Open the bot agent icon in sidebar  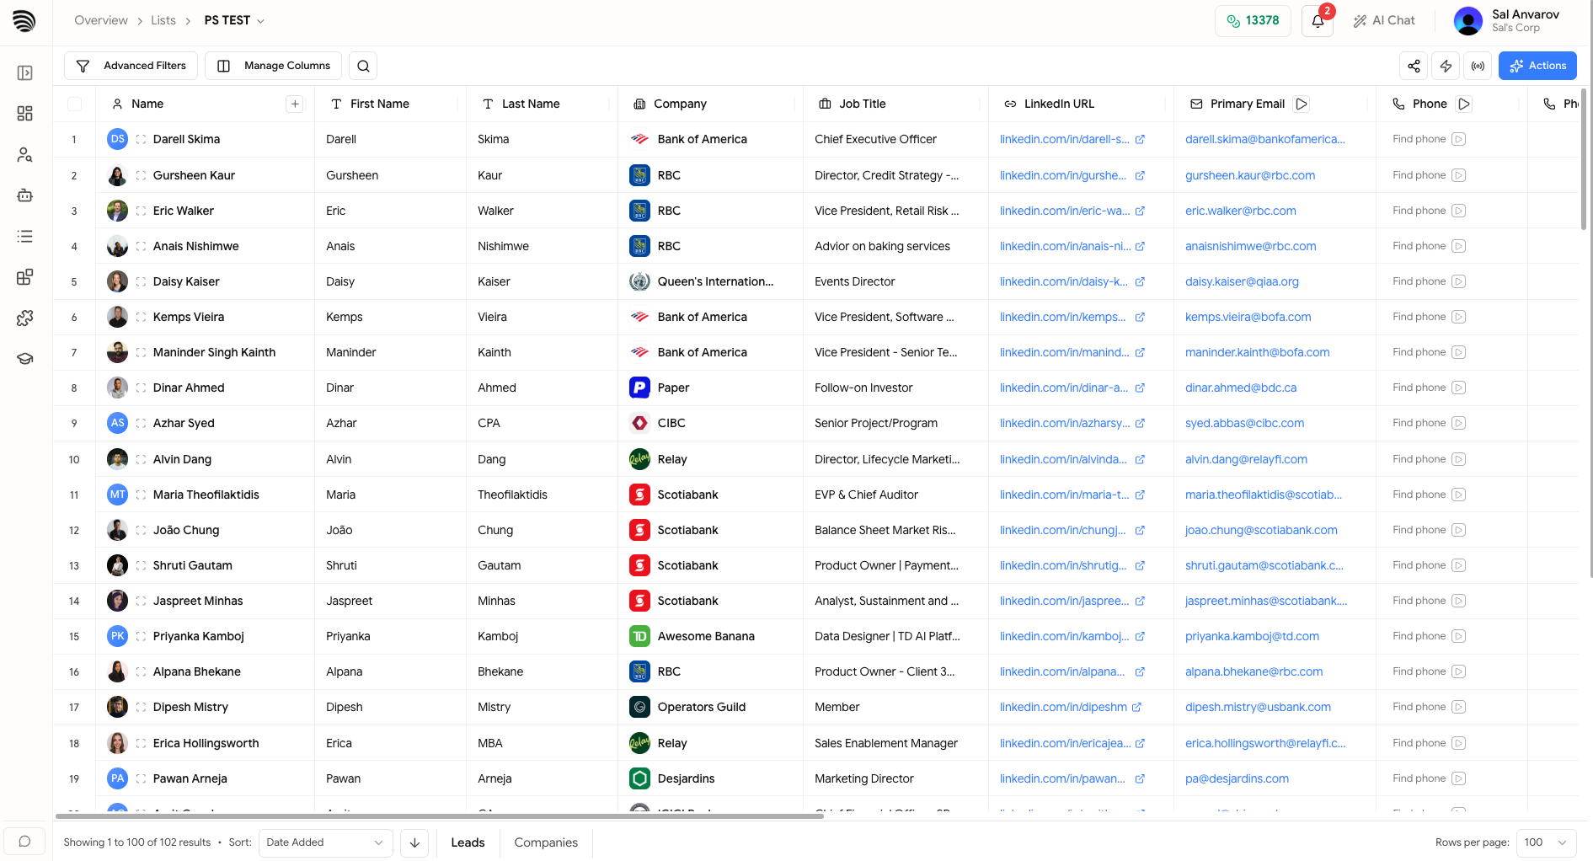pyautogui.click(x=25, y=195)
